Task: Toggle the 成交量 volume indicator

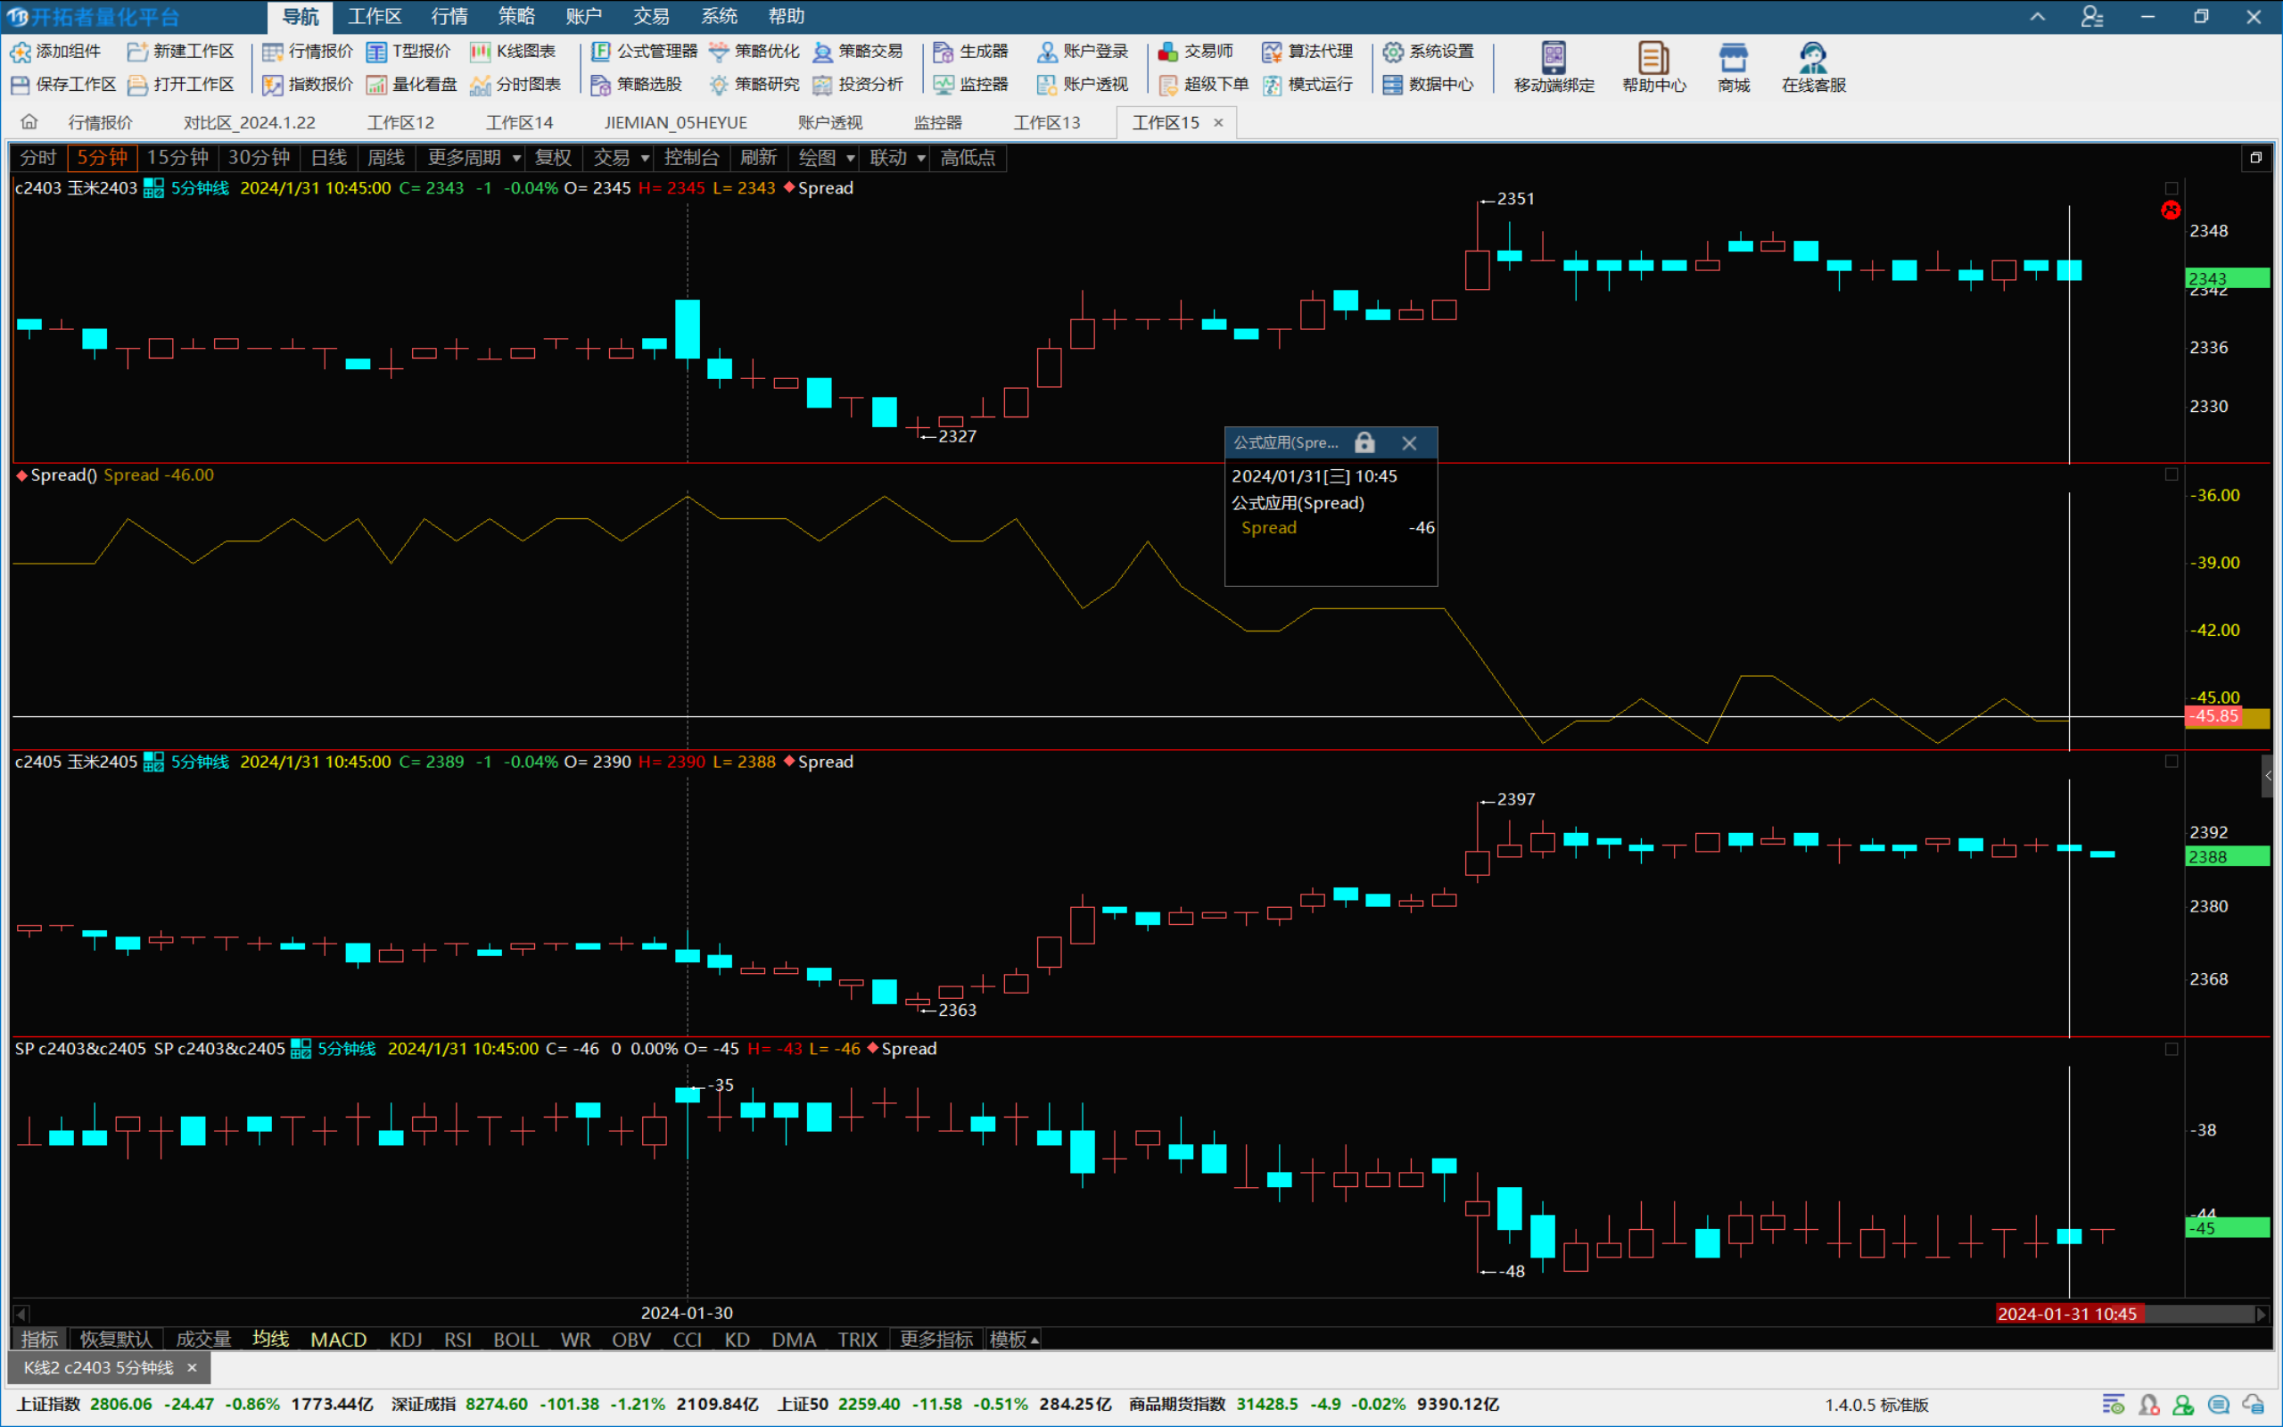Action: (x=202, y=1340)
